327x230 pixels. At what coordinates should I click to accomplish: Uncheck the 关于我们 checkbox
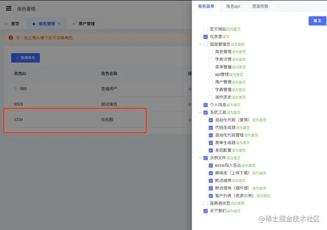206,211
